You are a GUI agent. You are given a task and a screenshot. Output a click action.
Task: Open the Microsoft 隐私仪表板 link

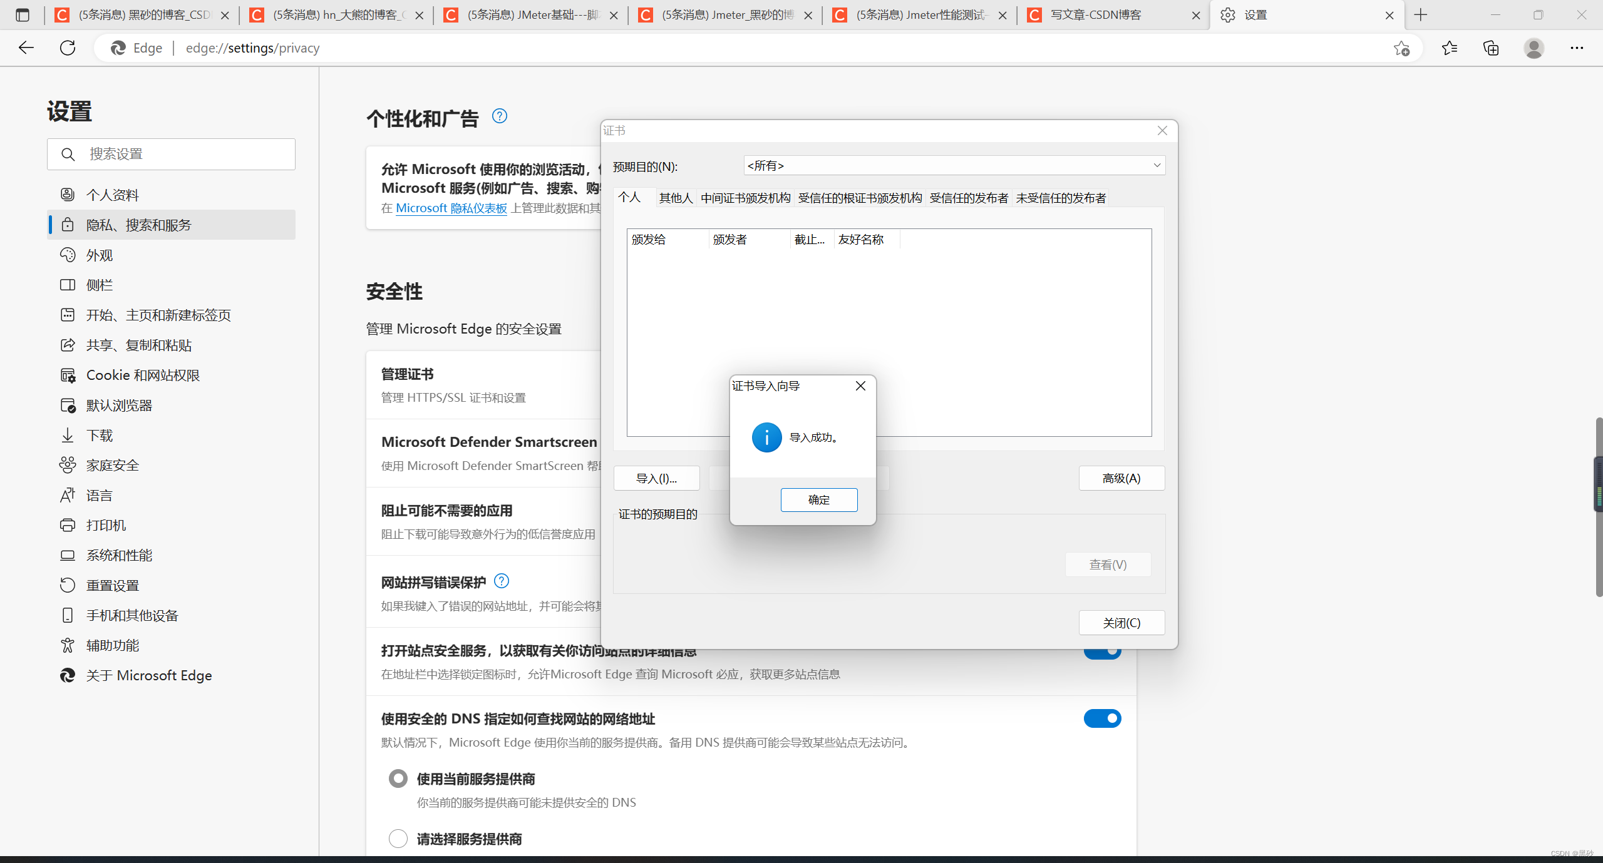click(x=451, y=208)
